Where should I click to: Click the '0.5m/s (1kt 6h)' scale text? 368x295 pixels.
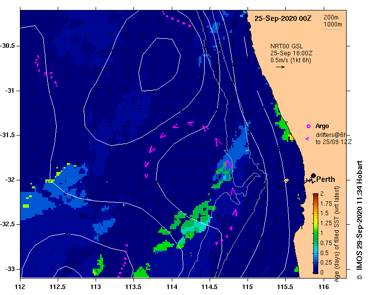290,60
